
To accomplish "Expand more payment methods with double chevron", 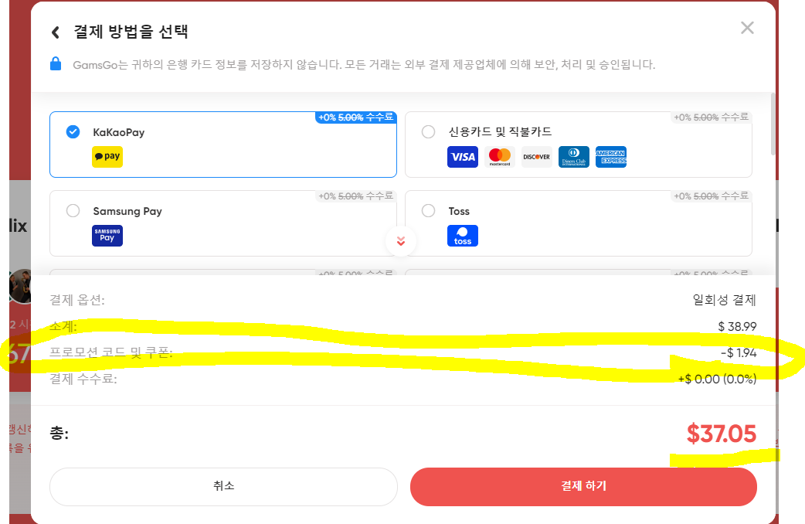I will click(401, 241).
